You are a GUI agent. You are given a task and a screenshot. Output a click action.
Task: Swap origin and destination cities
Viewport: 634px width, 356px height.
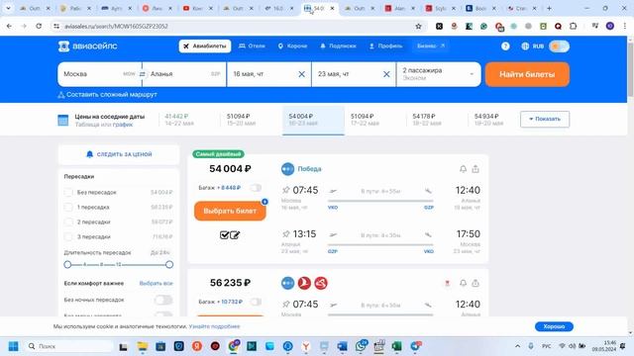point(143,74)
